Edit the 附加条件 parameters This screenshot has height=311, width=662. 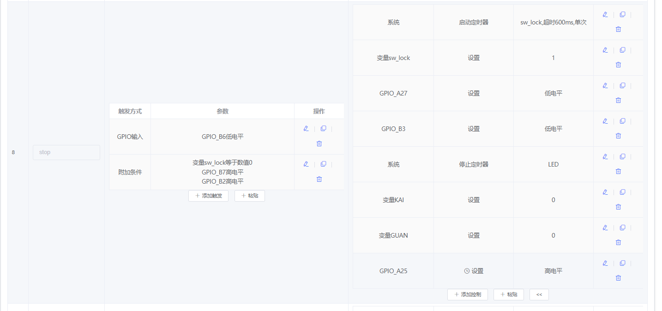point(306,164)
